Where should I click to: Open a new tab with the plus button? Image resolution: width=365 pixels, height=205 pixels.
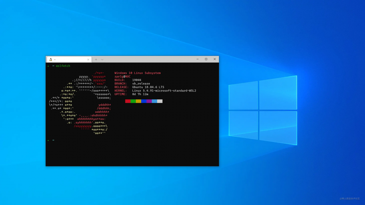click(96, 60)
